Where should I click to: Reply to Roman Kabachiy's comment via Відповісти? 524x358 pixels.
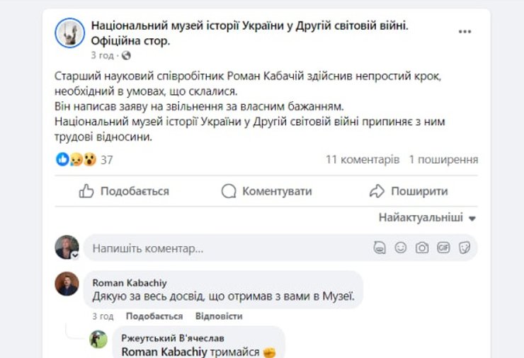(219, 316)
